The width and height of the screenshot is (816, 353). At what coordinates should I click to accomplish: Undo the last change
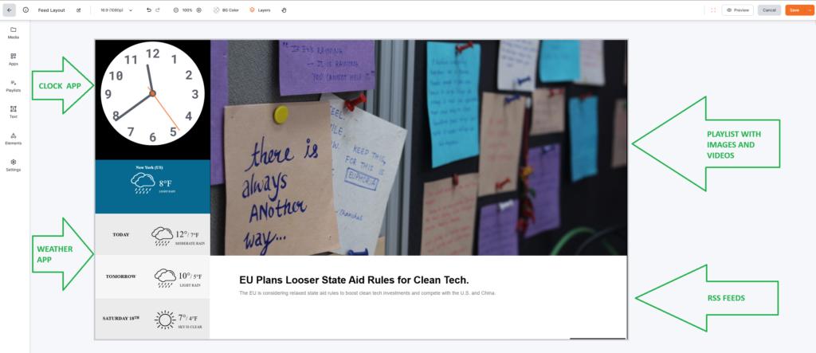click(149, 10)
